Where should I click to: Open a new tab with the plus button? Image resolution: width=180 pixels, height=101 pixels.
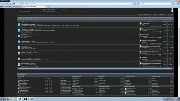(48, 7)
